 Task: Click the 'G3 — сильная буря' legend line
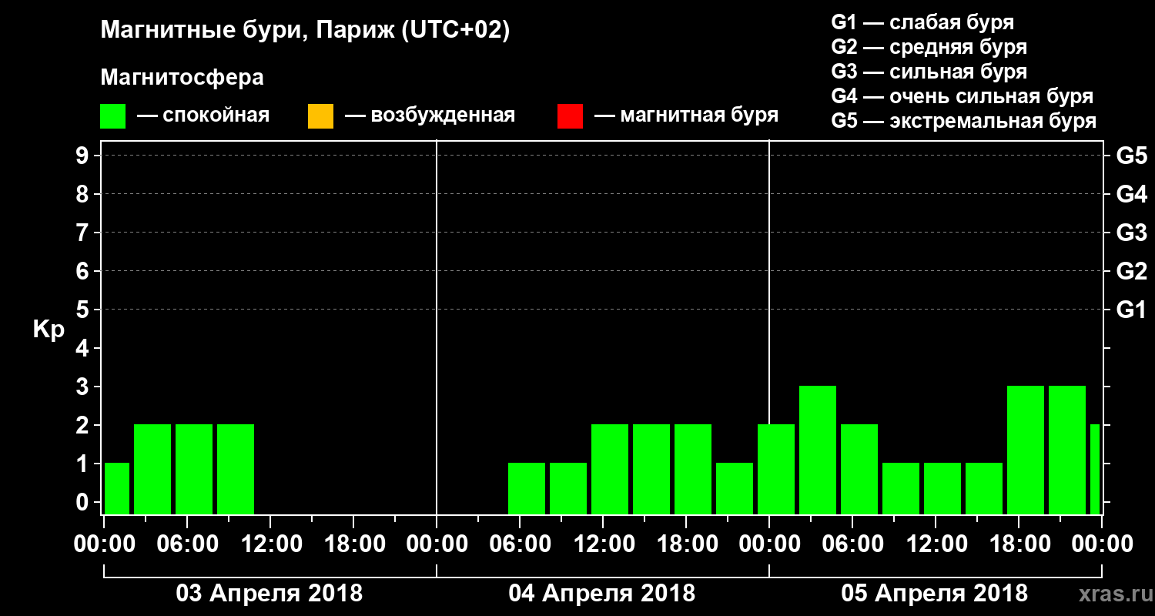(929, 72)
